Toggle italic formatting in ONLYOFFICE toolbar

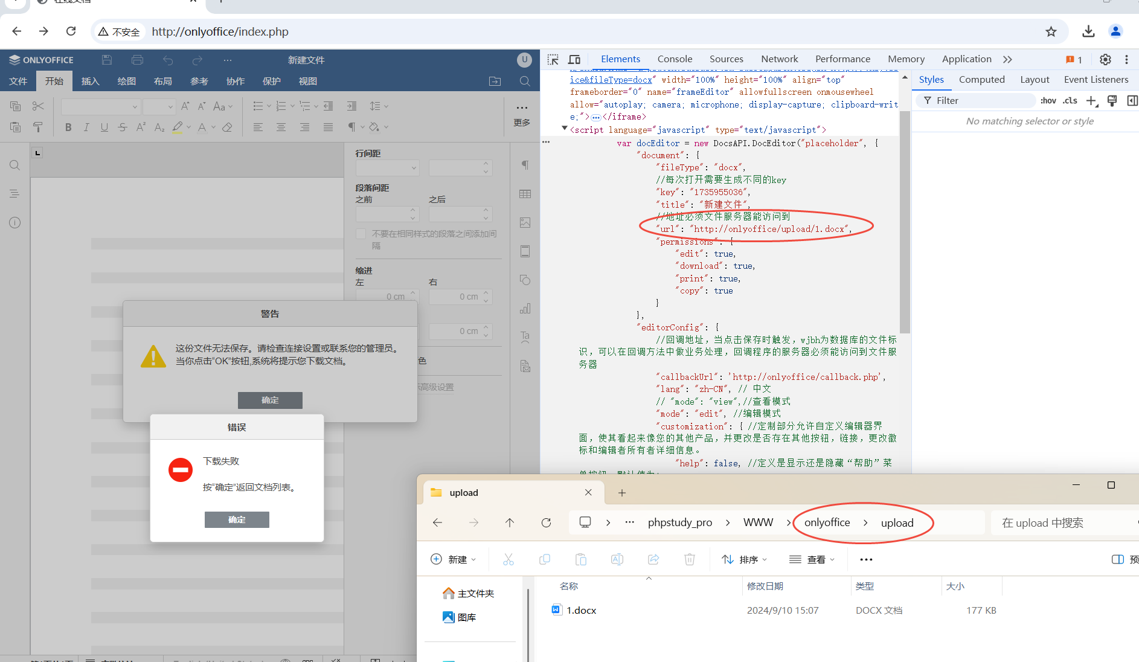tap(86, 127)
